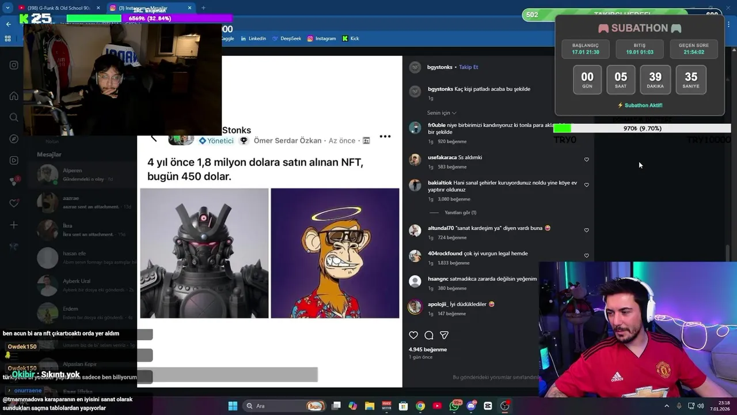Close the YouTube G-Funk tab
Viewport: 737px width, 415px height.
[98, 8]
